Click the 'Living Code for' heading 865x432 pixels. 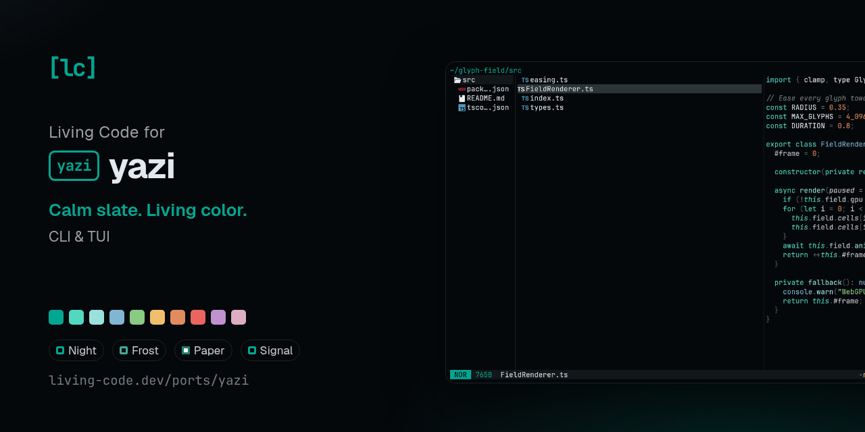pos(107,132)
